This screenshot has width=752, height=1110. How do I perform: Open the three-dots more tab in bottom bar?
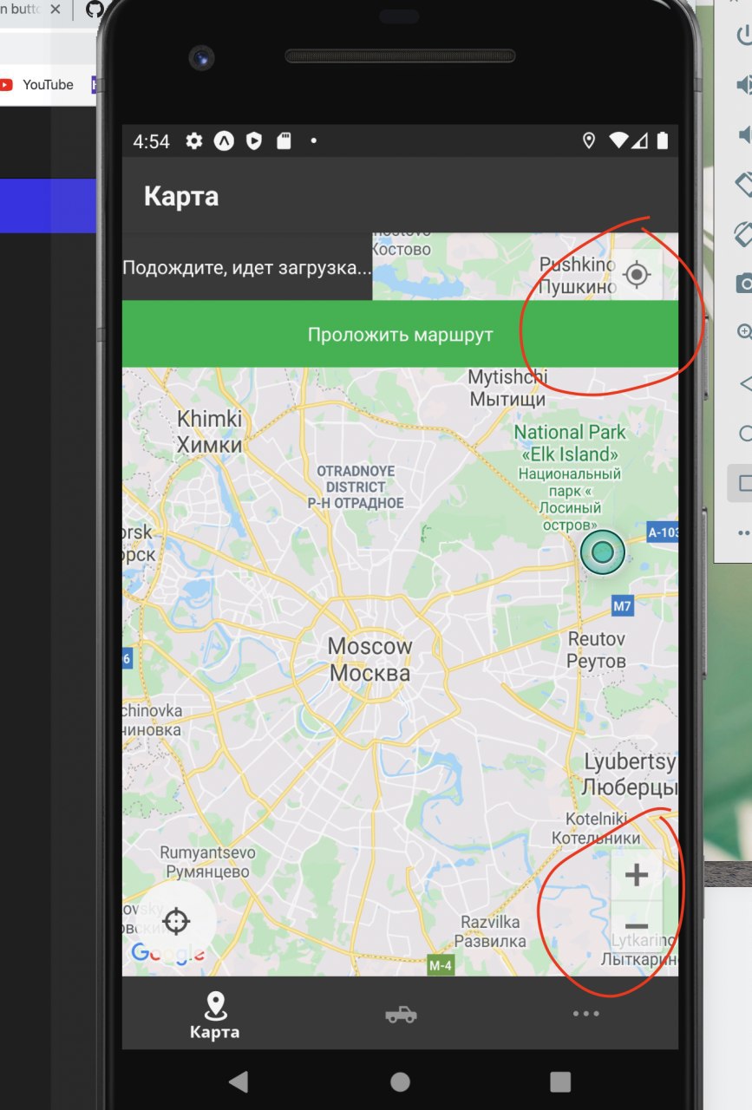pos(585,1013)
